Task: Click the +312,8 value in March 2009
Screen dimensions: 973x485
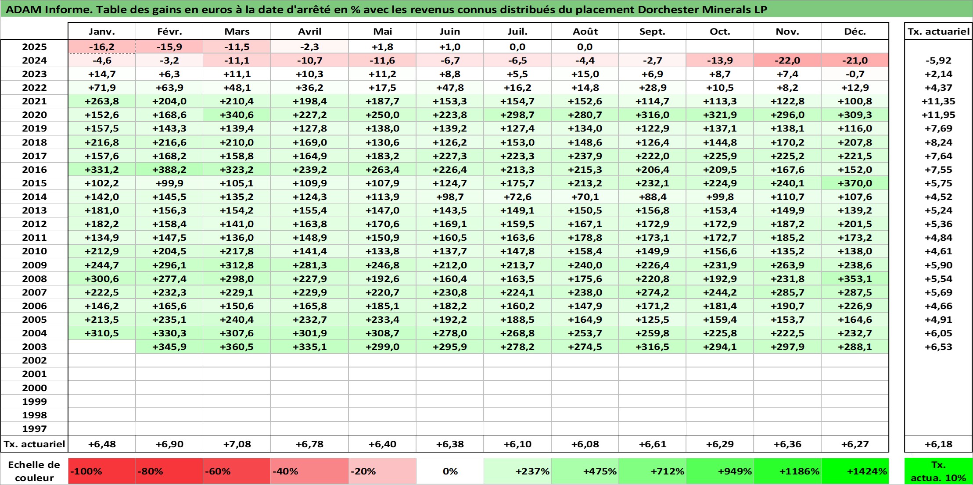Action: tap(237, 265)
